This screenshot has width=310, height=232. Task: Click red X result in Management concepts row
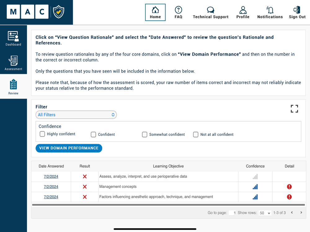click(x=85, y=187)
